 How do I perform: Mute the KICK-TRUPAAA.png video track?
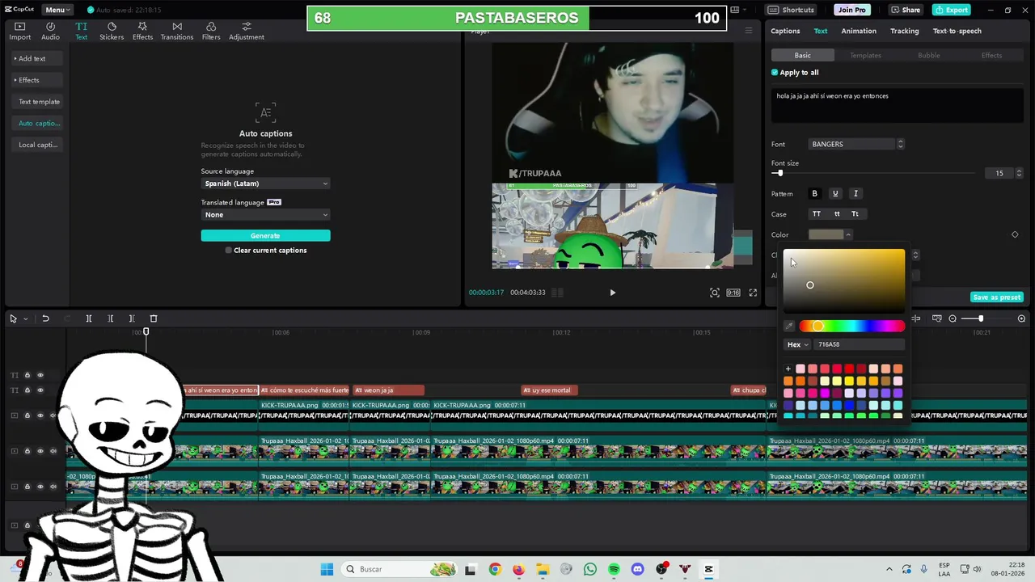point(53,415)
